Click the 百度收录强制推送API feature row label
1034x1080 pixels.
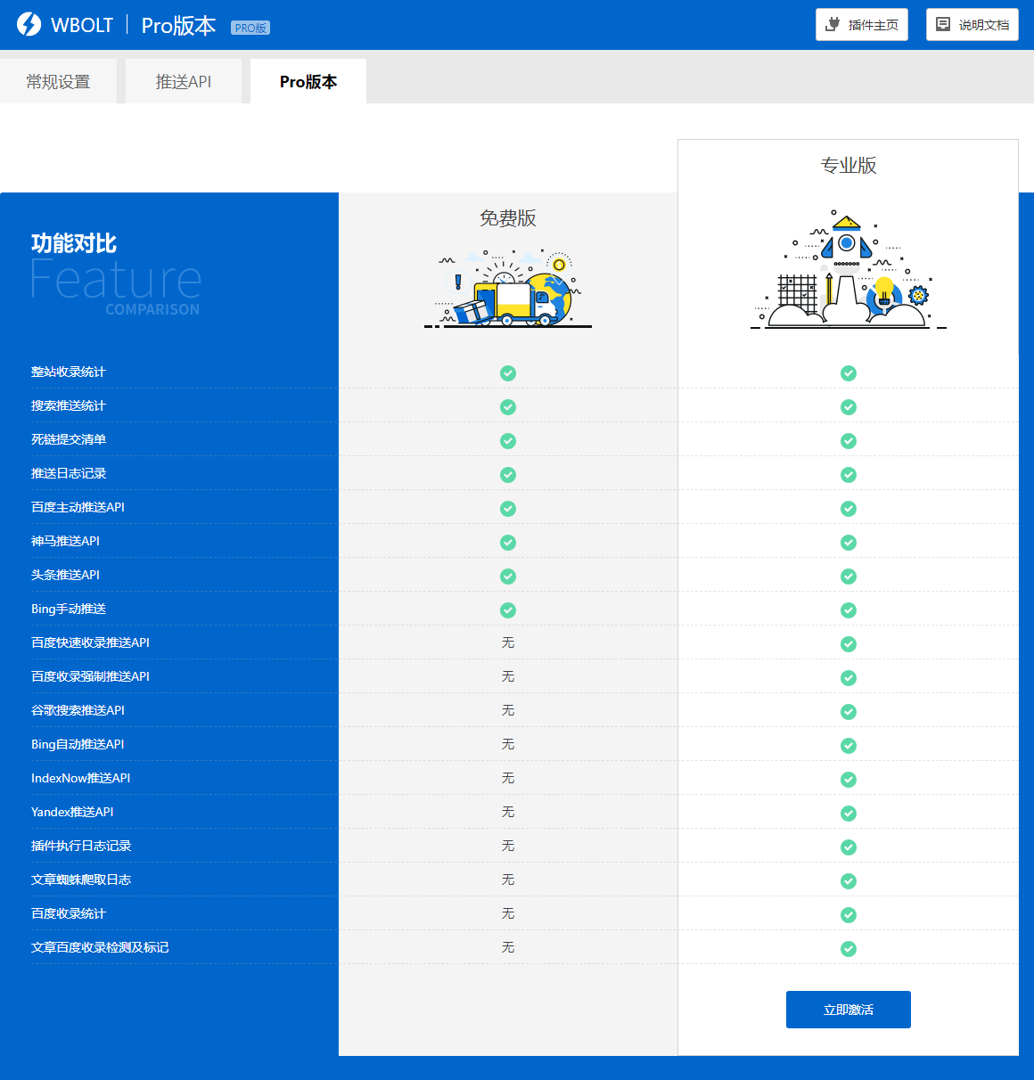(90, 676)
